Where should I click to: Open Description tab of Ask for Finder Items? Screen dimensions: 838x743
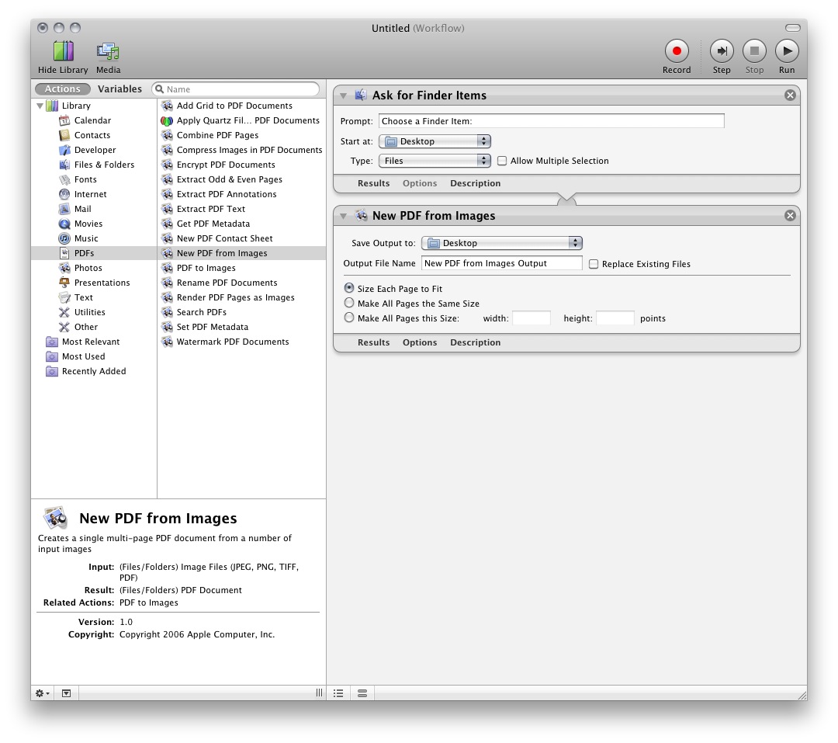(475, 183)
